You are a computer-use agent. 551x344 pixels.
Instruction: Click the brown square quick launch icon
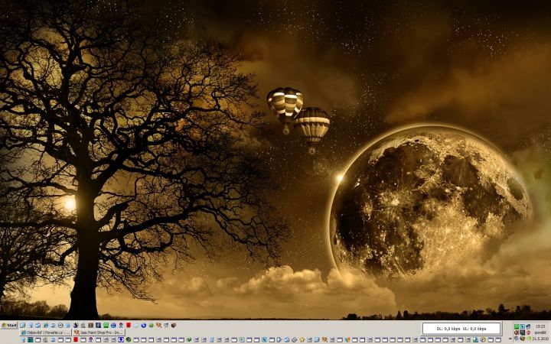[90, 326]
